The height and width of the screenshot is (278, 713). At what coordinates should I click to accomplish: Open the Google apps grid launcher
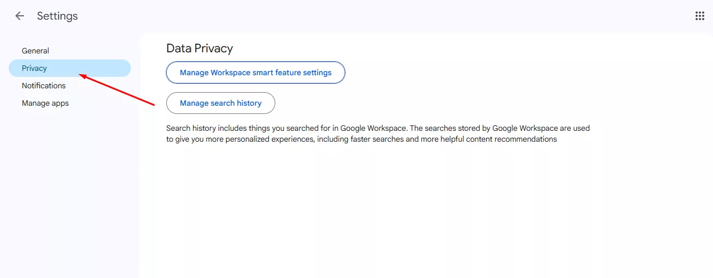pyautogui.click(x=700, y=16)
